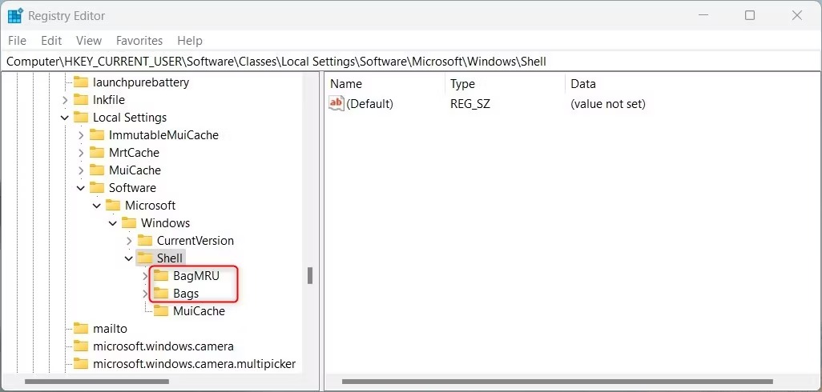
Task: Open the File menu
Action: point(18,40)
